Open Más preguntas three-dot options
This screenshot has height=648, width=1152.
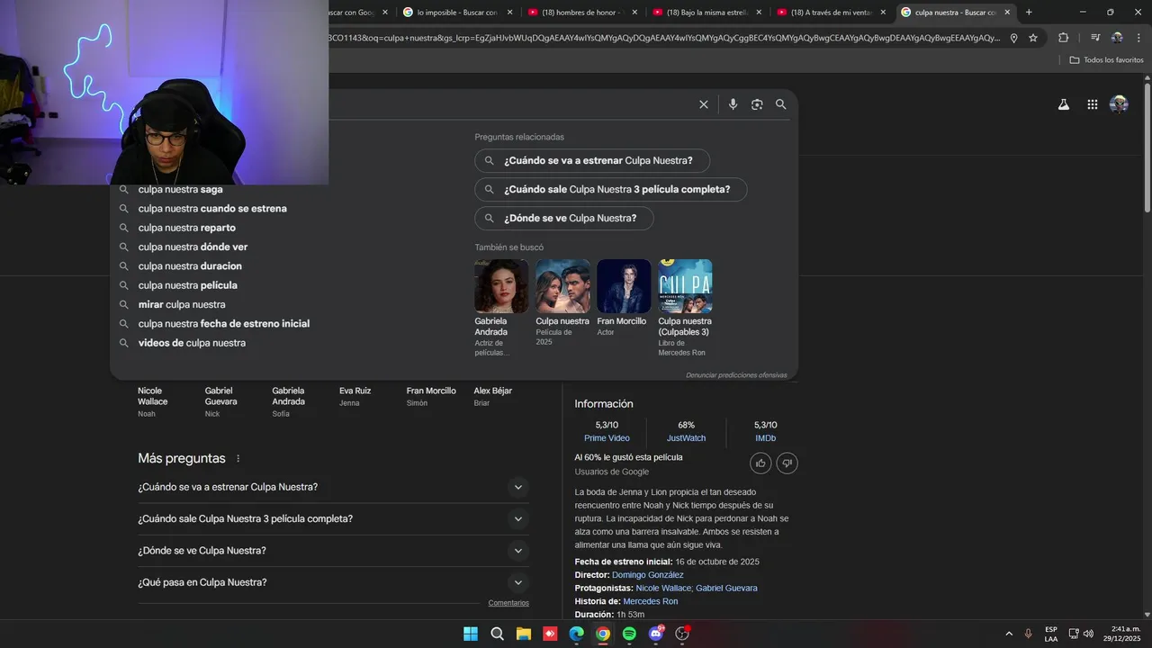point(238,459)
